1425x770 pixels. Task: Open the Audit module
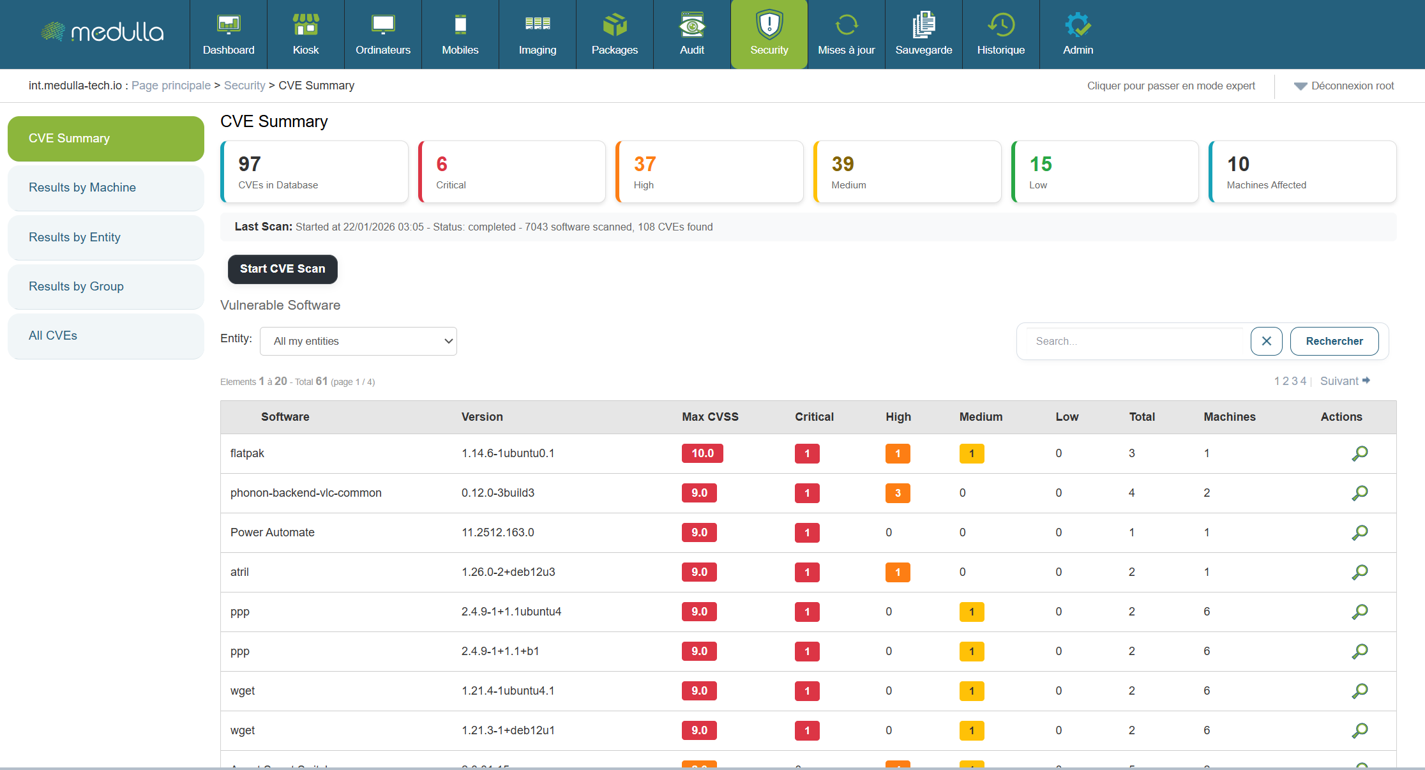coord(691,34)
